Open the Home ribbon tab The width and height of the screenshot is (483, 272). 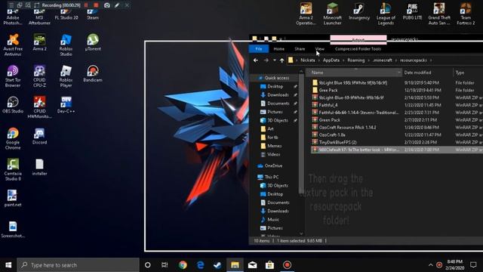[x=278, y=48]
